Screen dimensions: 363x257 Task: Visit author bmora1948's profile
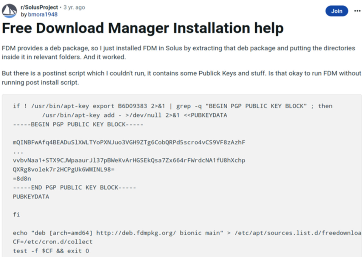(43, 15)
